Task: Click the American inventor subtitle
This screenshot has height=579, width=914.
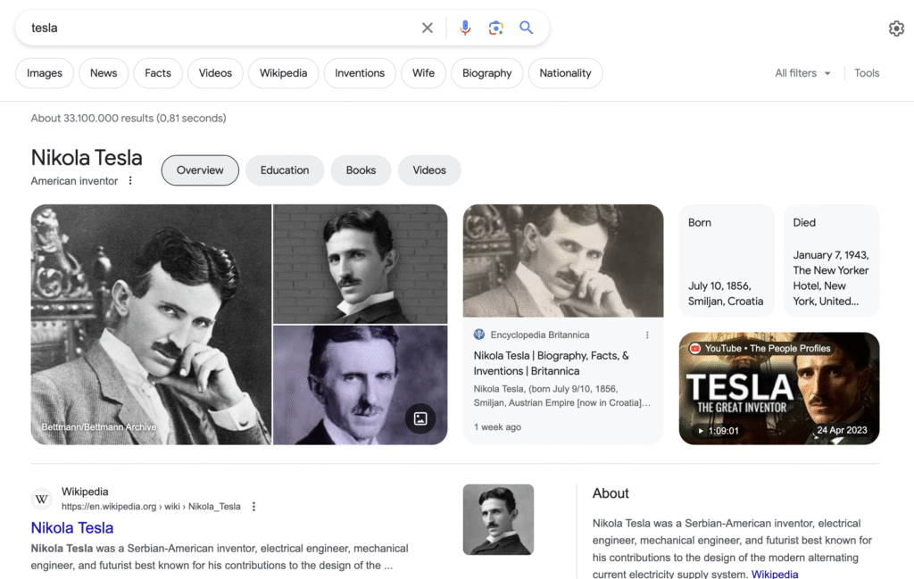Action: pos(75,181)
